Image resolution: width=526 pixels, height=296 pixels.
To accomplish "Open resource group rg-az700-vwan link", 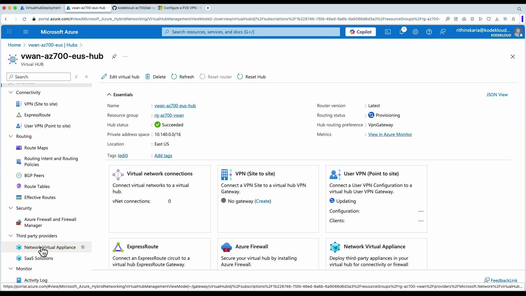I will tap(169, 115).
